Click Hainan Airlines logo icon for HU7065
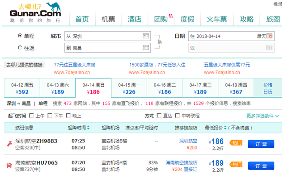This screenshot has height=174, width=284. click(x=9, y=165)
